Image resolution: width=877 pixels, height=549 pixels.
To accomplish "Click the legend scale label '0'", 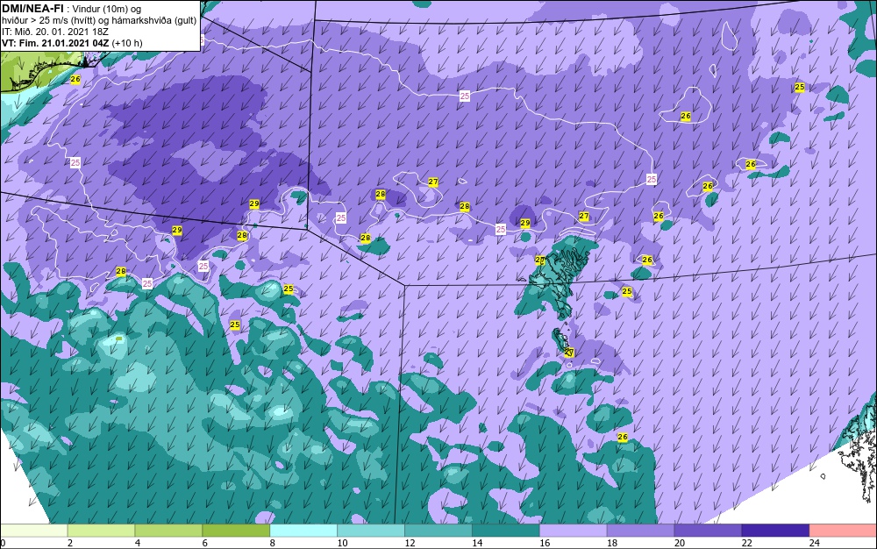I will [3, 543].
